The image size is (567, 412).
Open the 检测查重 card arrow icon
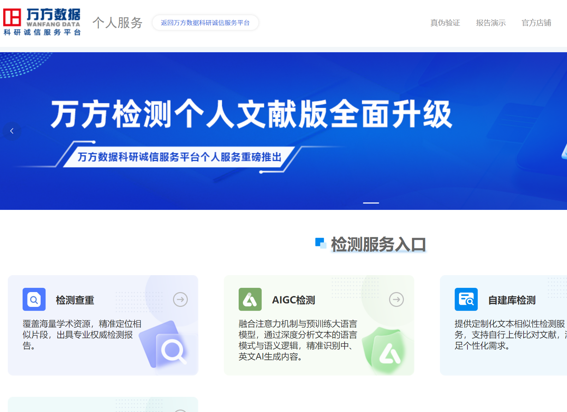[181, 299]
